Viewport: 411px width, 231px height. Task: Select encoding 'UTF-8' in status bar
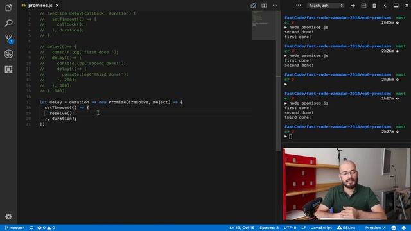click(x=290, y=228)
